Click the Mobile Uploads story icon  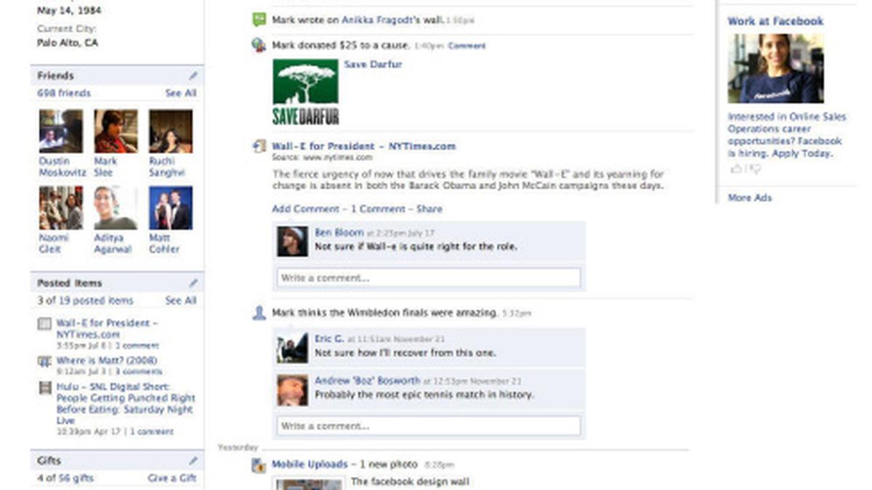(259, 465)
